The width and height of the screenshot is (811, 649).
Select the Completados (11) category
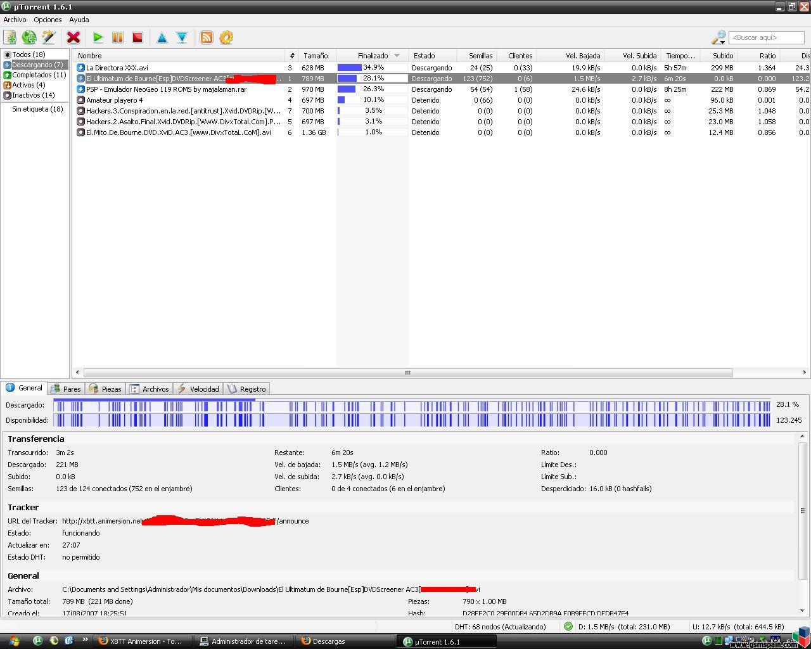(x=35, y=75)
